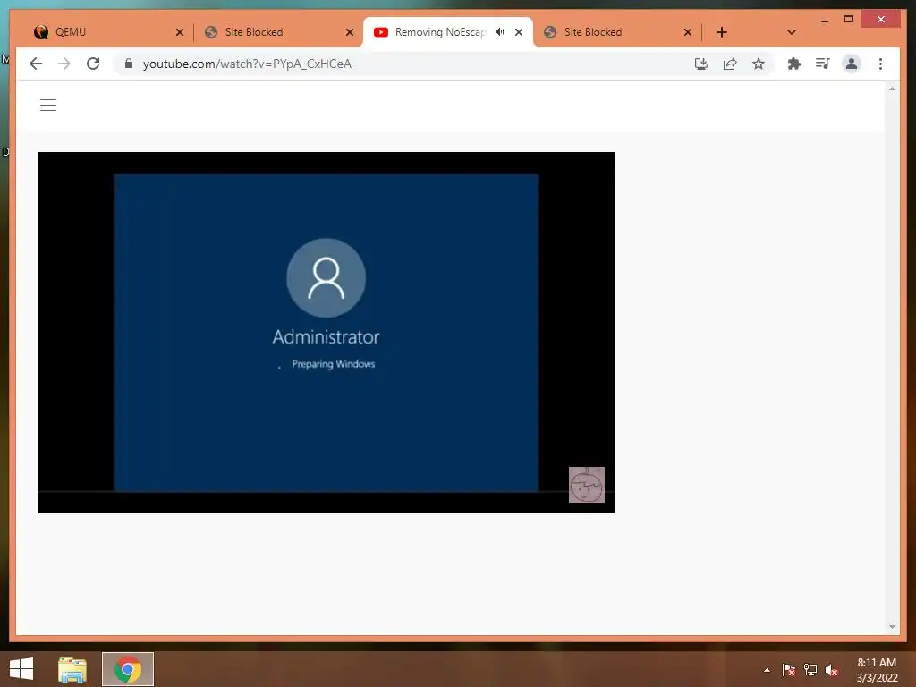Open media controls in Chrome toolbar
Viewport: 916px width, 687px height.
click(823, 64)
